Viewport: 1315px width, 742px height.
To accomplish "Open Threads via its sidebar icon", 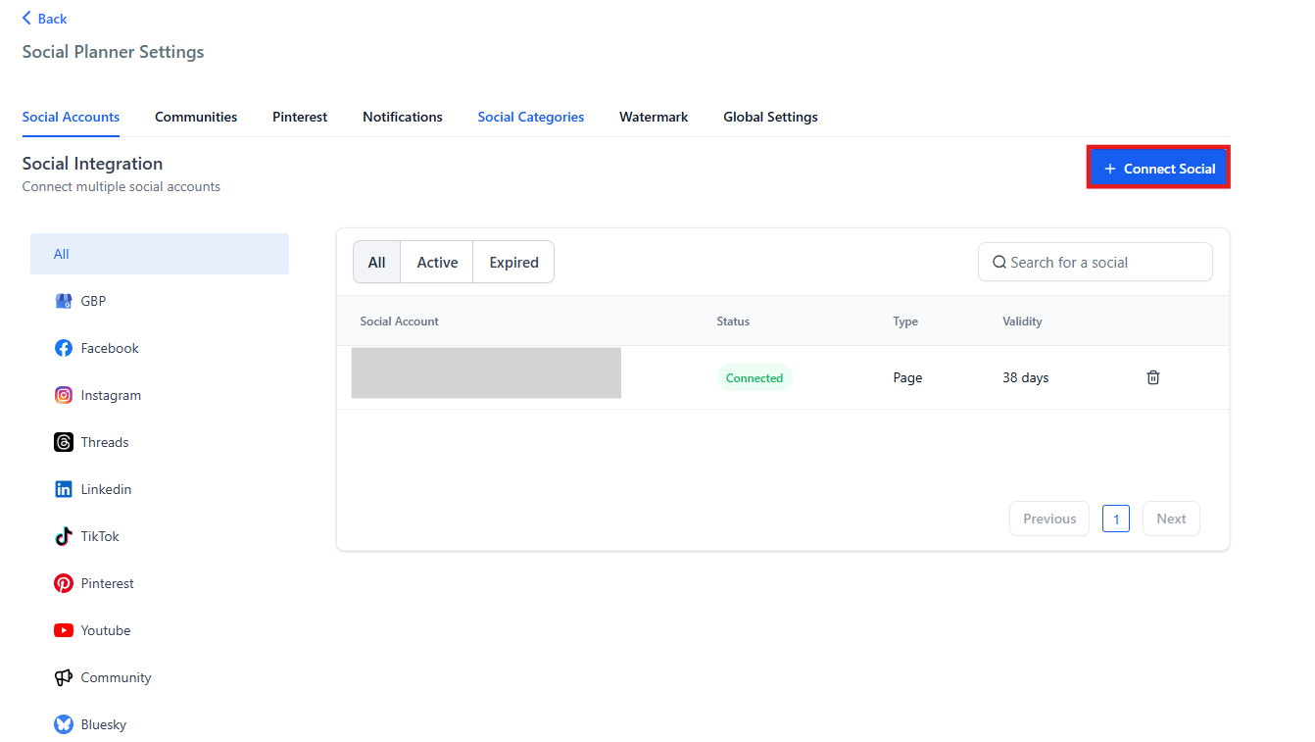I will (64, 442).
